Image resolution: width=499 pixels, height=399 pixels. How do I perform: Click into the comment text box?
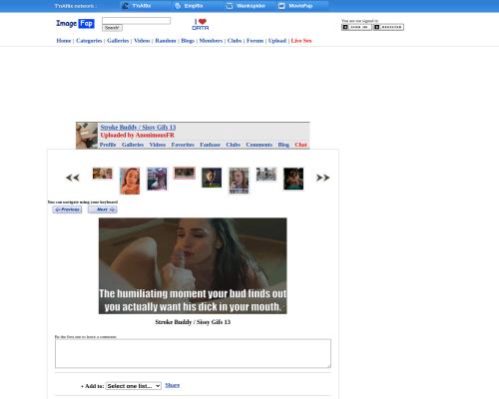coord(193,353)
